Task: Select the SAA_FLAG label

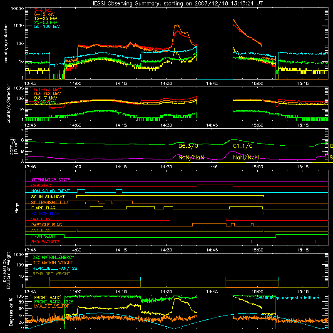Action: 41,219
